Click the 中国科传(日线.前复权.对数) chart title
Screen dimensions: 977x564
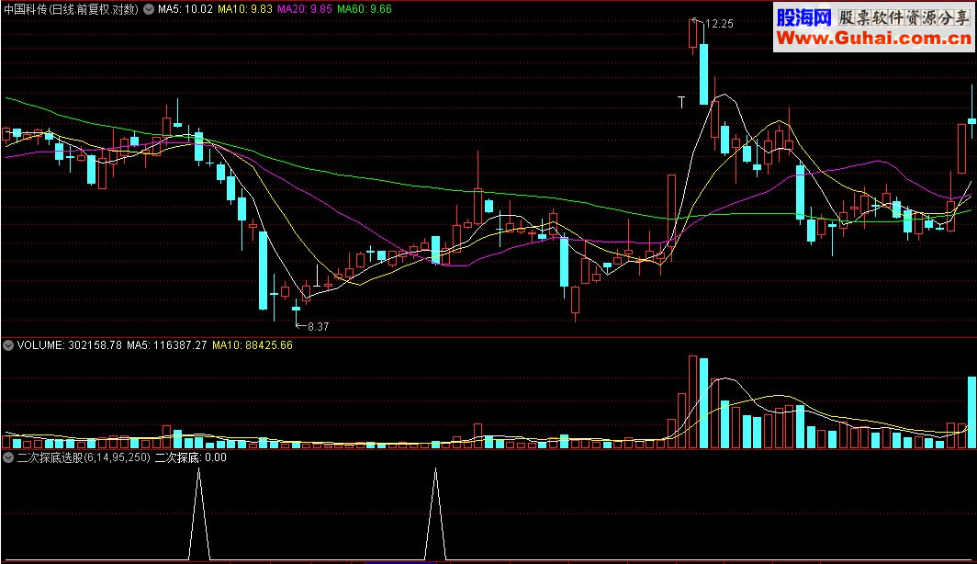coord(71,9)
